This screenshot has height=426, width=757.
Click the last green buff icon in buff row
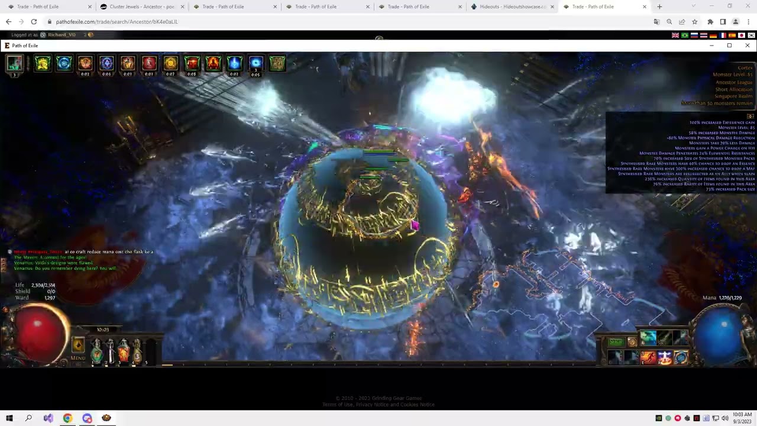click(277, 63)
